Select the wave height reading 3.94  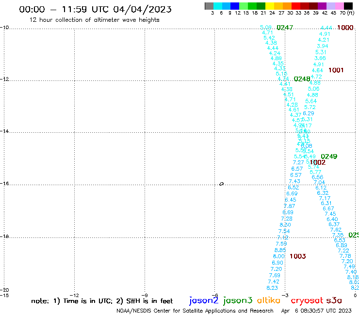[x=322, y=46]
